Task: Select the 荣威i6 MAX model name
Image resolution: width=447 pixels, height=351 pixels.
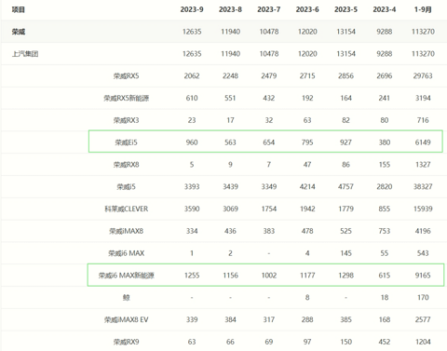Action: tap(126, 253)
